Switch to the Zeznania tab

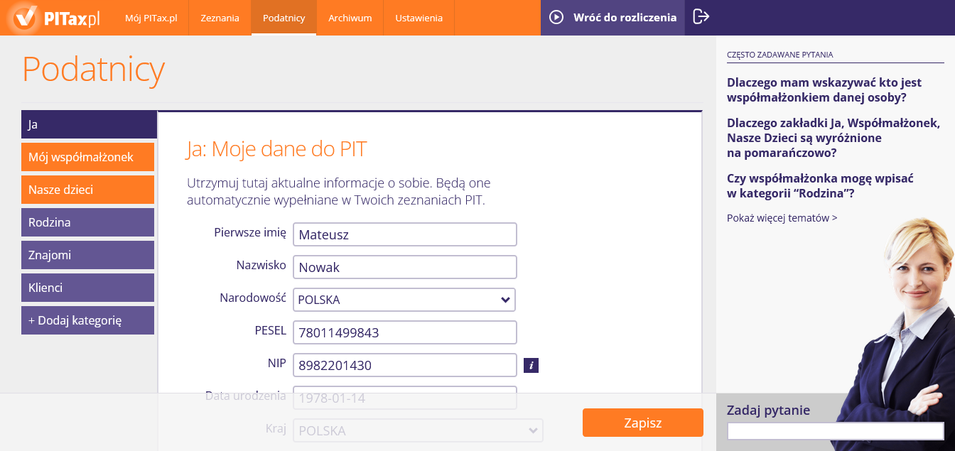(220, 17)
